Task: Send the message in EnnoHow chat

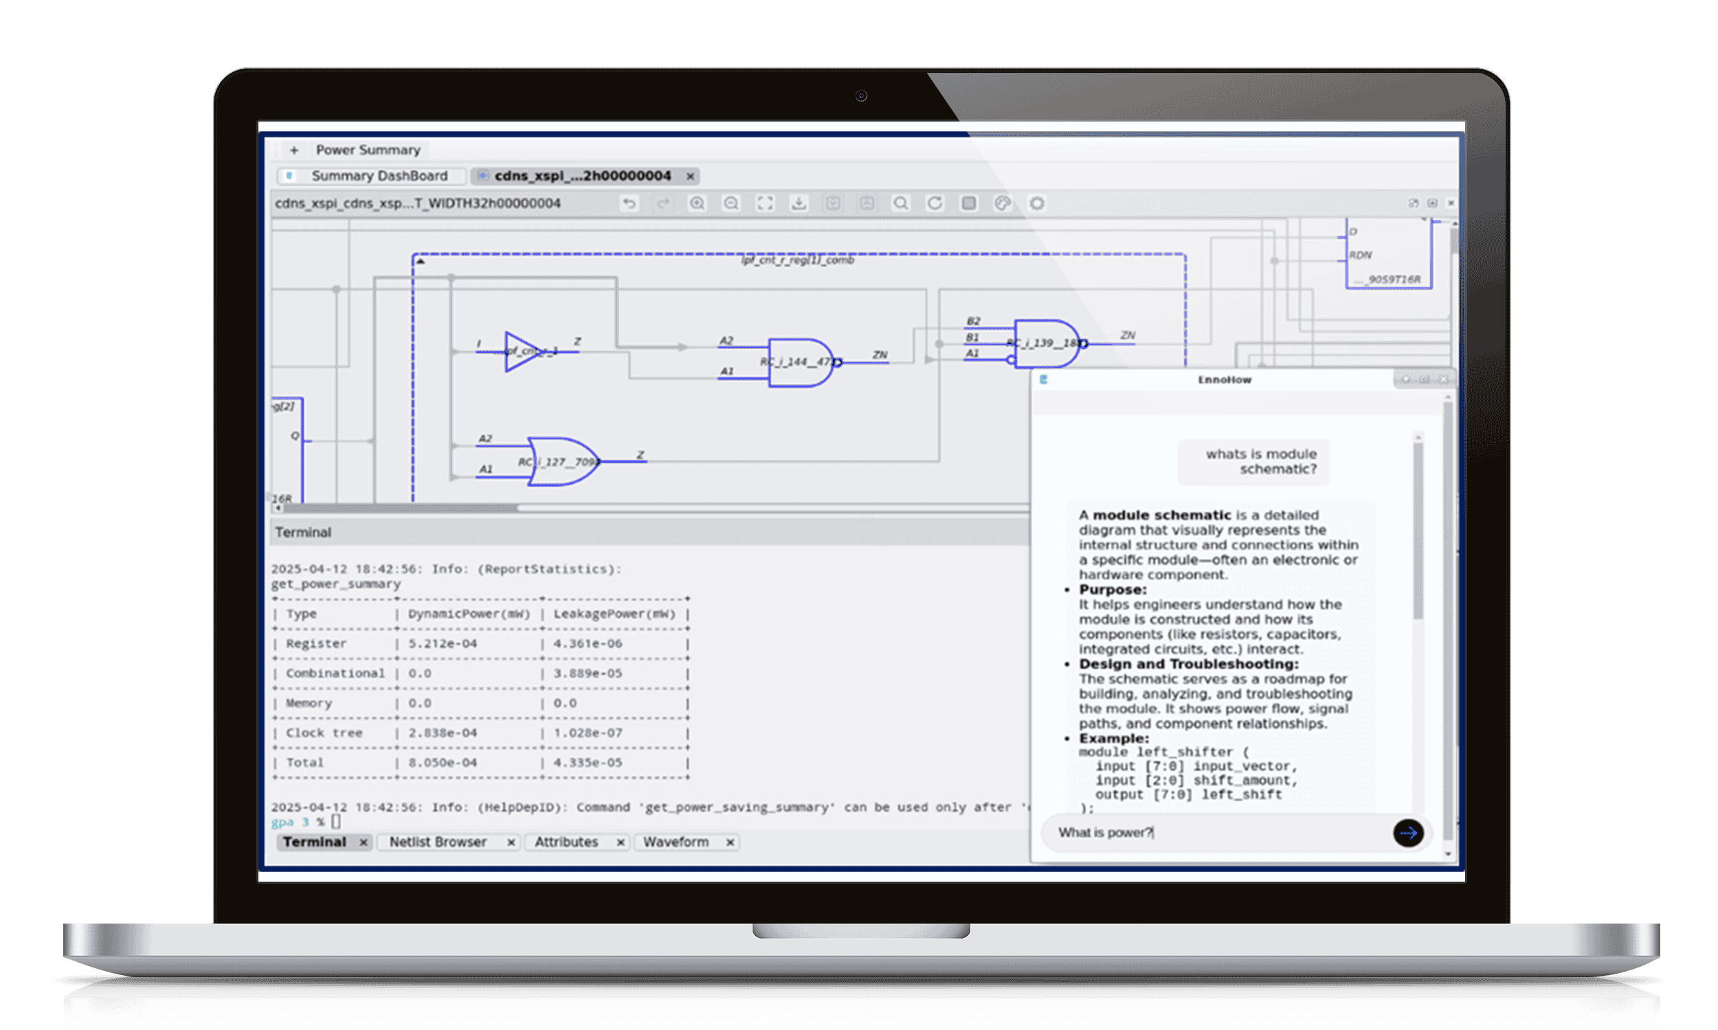Action: tap(1407, 833)
